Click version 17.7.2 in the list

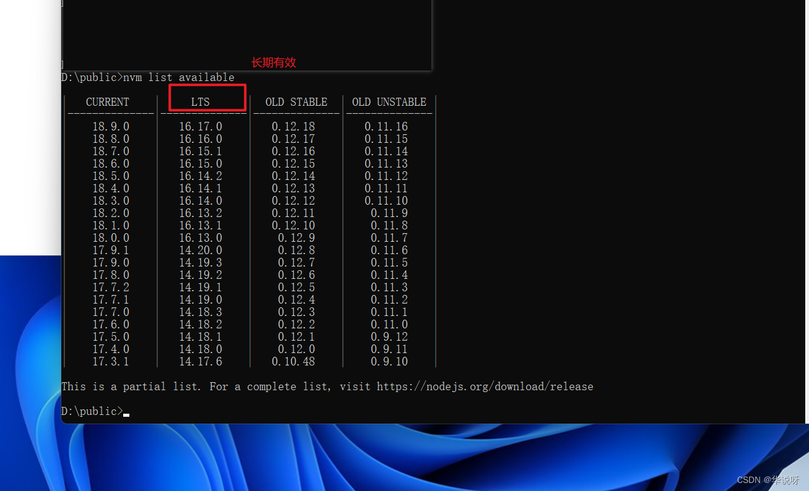coord(111,288)
